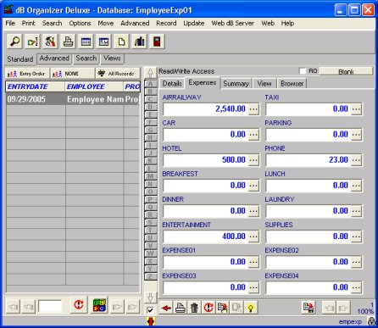Click the letter Z index button
This screenshot has height=328, width=378.
point(150,276)
